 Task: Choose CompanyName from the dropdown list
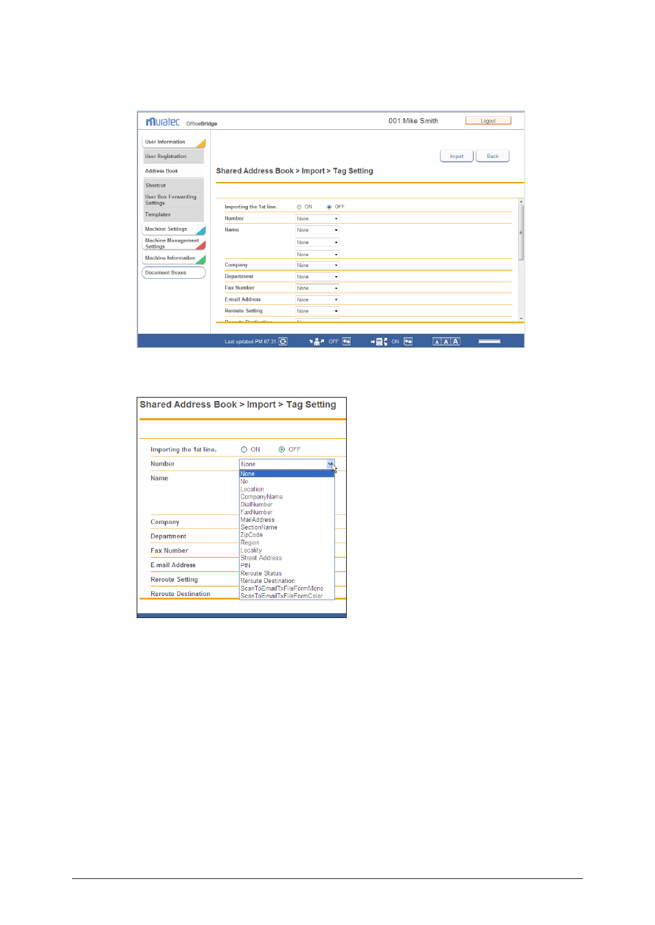(286, 497)
